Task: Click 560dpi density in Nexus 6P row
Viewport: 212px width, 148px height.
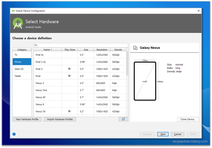Action: [x=116, y=97]
